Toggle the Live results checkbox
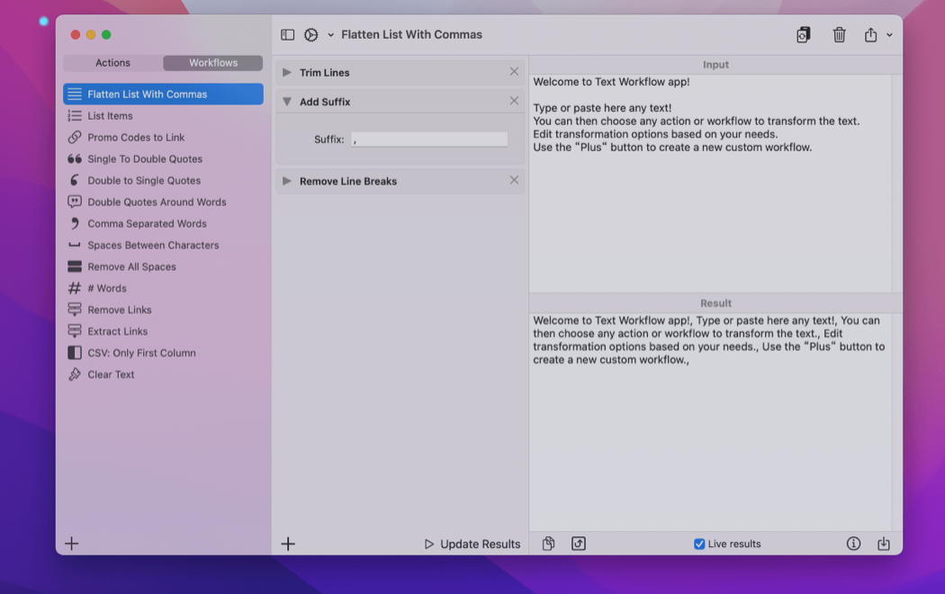This screenshot has width=945, height=594. tap(699, 544)
